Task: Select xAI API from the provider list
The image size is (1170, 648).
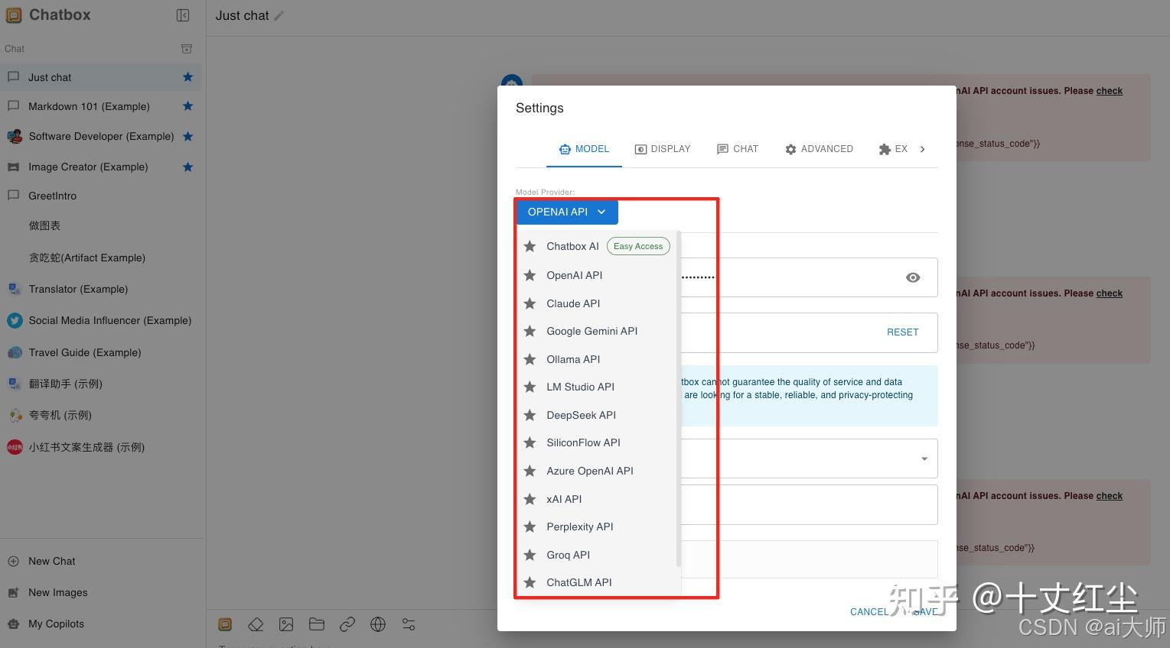Action: pos(598,499)
